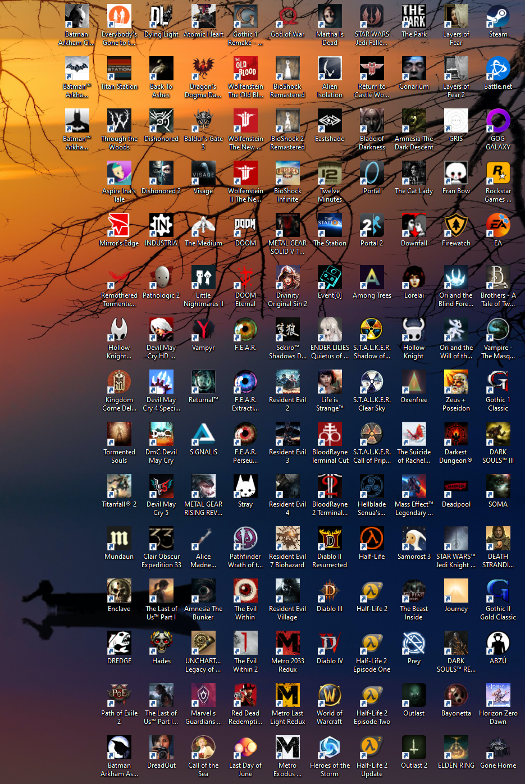Select the God of War shortcut
The height and width of the screenshot is (784, 525).
coord(287,16)
